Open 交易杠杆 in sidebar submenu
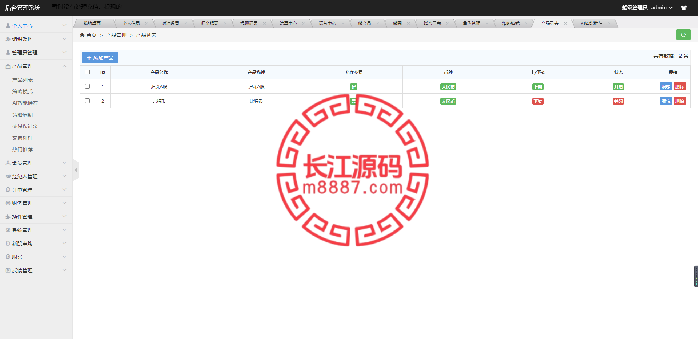Screen dimensions: 698x339 pos(23,138)
